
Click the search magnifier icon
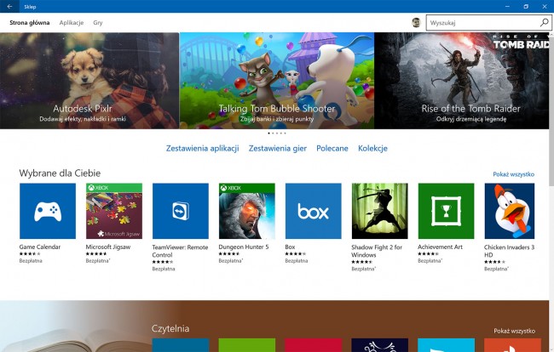pyautogui.click(x=544, y=23)
